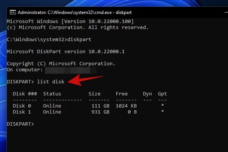The image size is (228, 152).
Task: Click the Disk 1 row label
Action: [22, 112]
